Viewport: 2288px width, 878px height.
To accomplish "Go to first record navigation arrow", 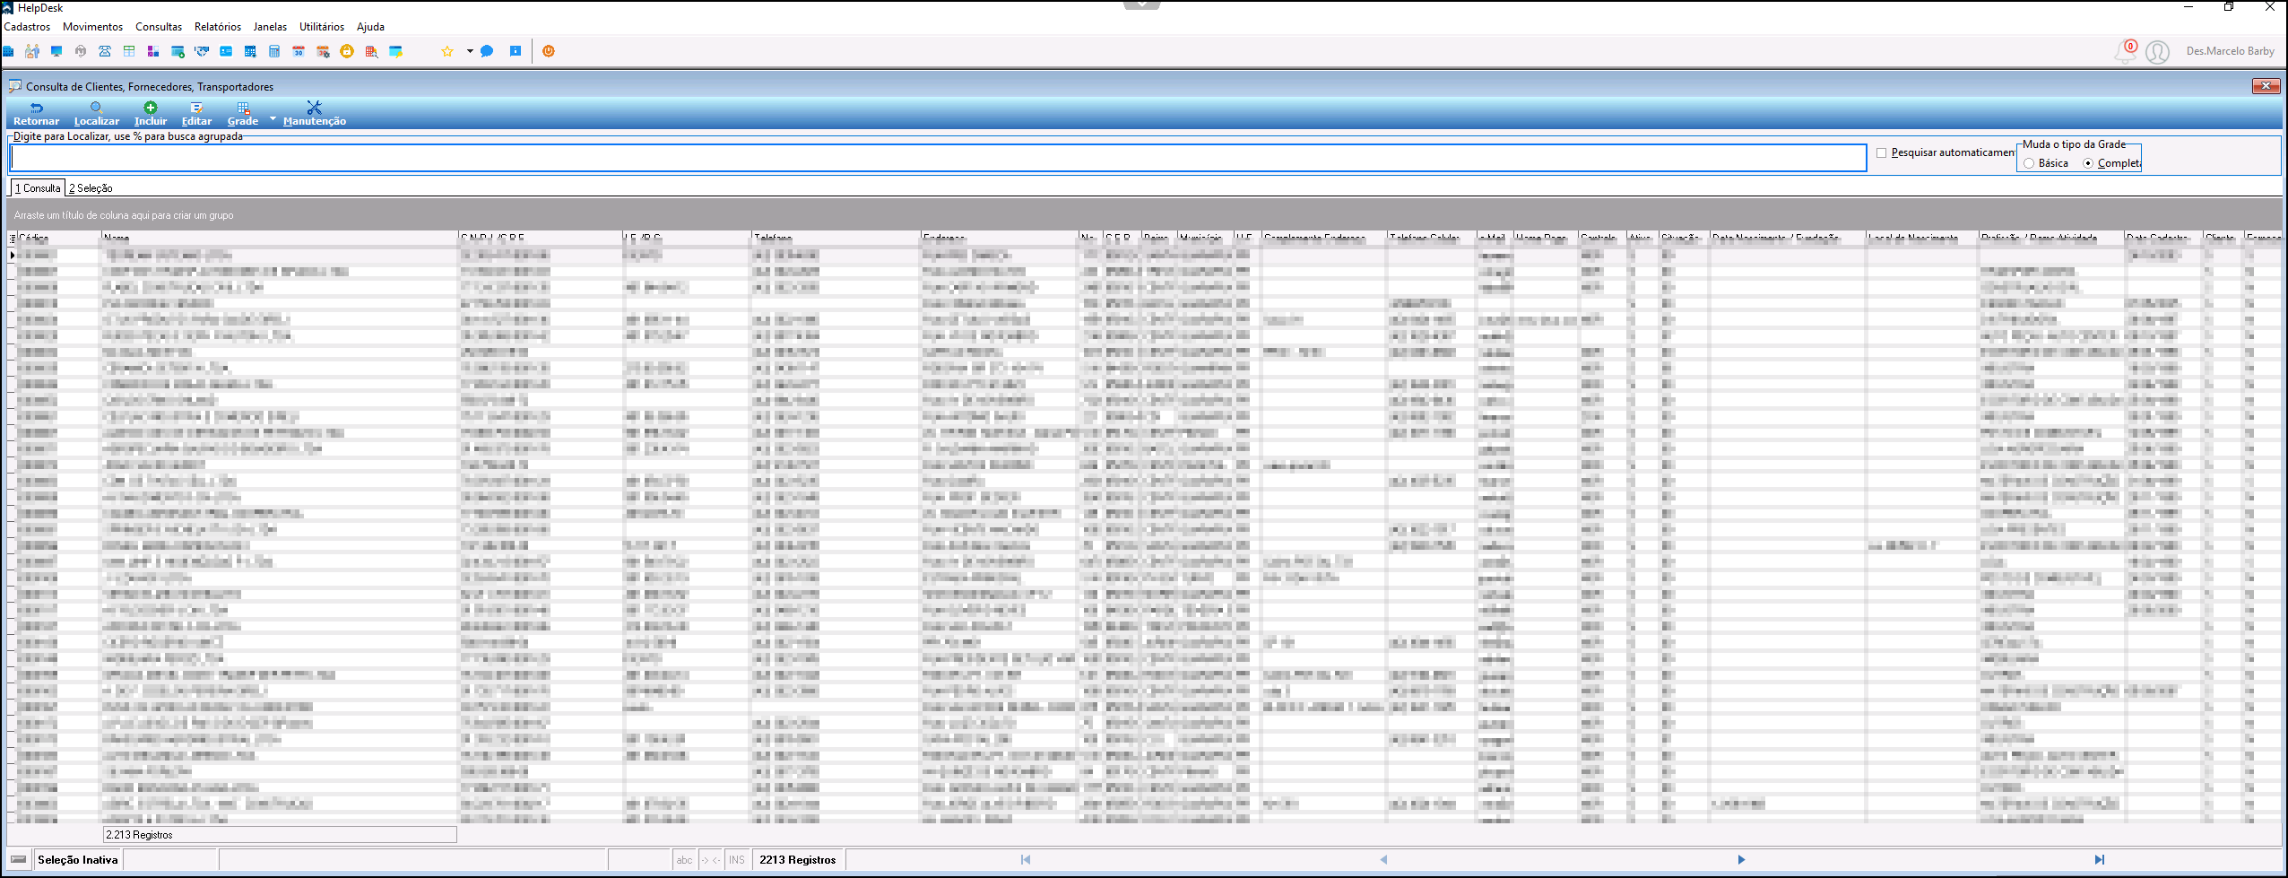I will tap(1026, 859).
